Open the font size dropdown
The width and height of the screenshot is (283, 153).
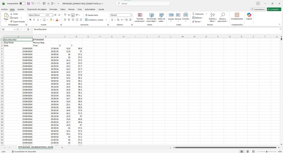click(52, 15)
